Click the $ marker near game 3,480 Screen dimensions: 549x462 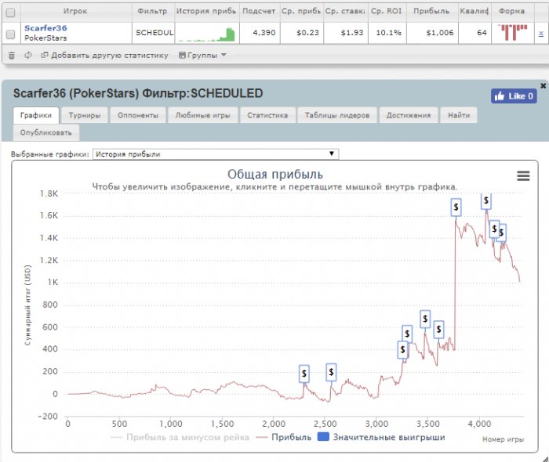click(x=425, y=319)
